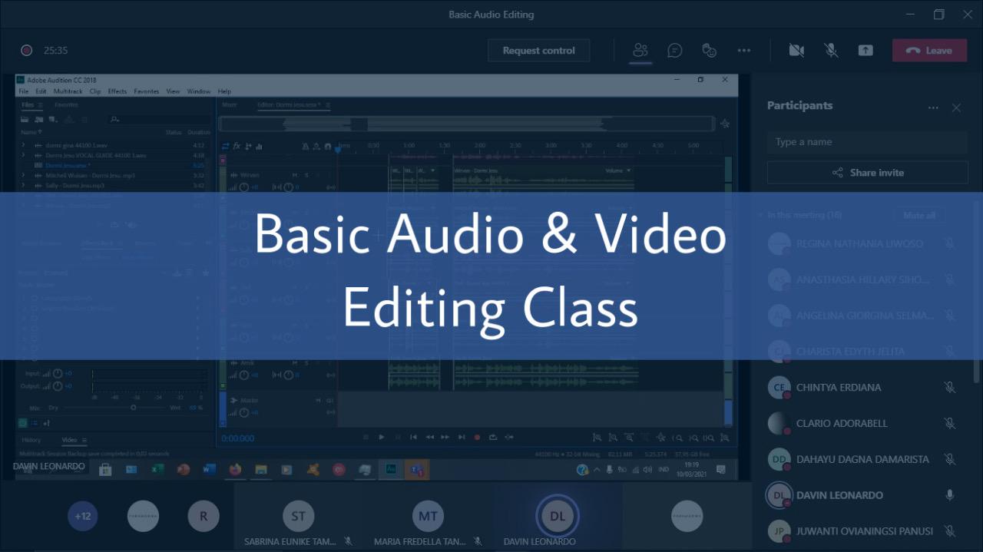The height and width of the screenshot is (552, 983).
Task: Open Excel from the shared Windows taskbar
Action: coord(157,469)
